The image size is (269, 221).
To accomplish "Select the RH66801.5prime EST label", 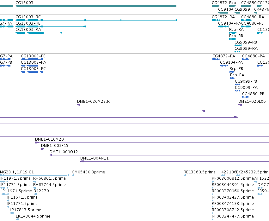I will [49, 178].
